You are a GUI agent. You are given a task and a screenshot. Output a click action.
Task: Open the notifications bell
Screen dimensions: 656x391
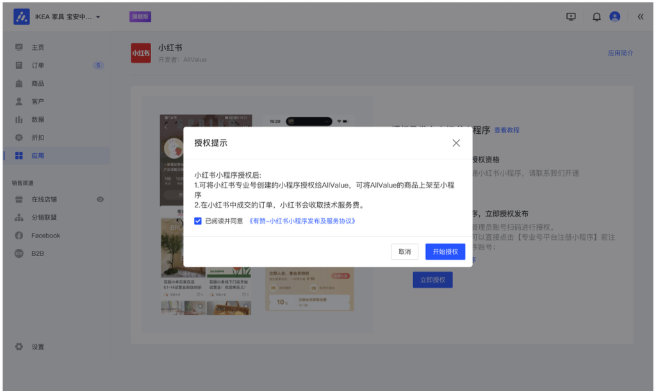(596, 17)
